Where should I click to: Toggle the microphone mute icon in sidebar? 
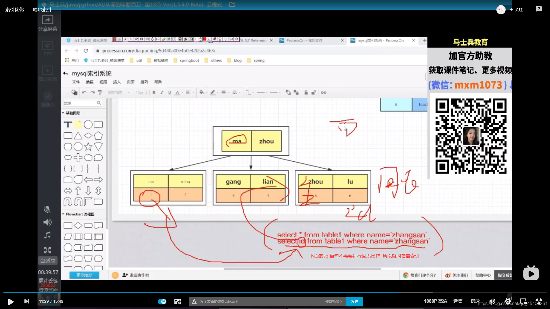coord(47,209)
